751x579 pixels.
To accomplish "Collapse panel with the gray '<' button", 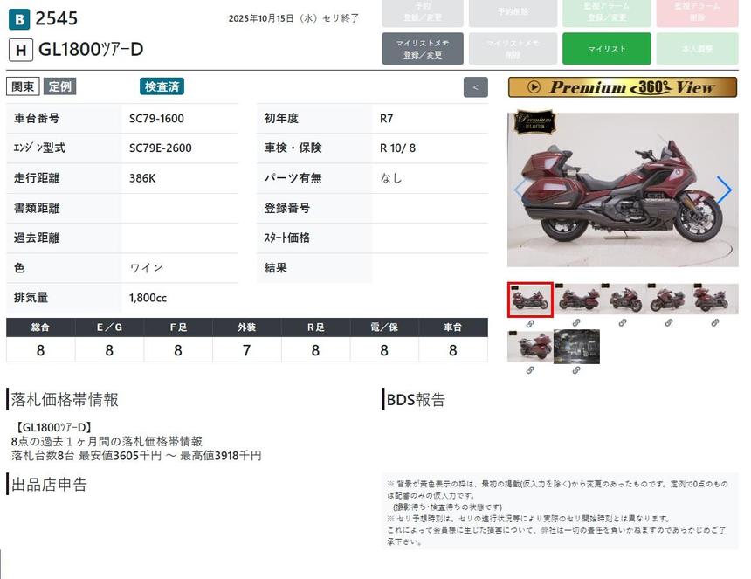I will [475, 87].
